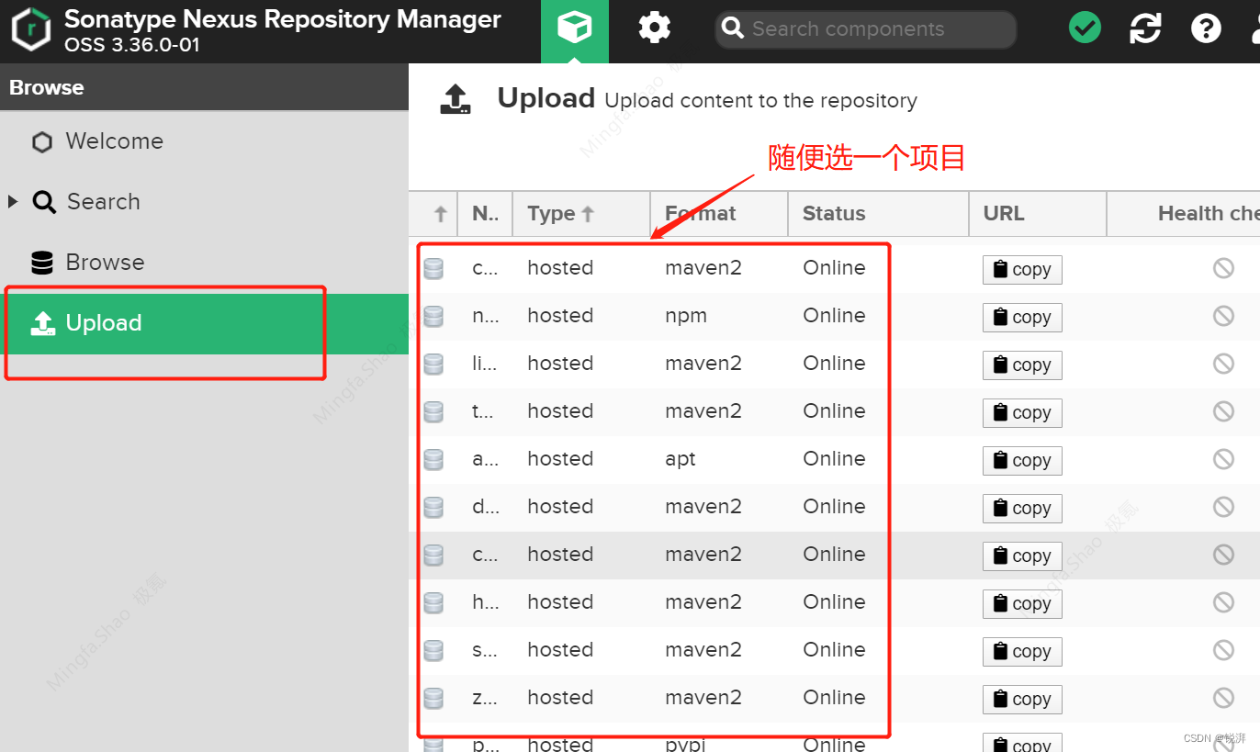This screenshot has height=752, width=1260.
Task: Click the repository name 's...'
Action: [485, 650]
